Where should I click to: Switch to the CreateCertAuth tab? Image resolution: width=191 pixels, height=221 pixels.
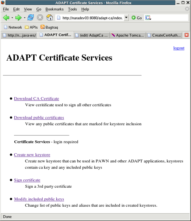coord(164,35)
